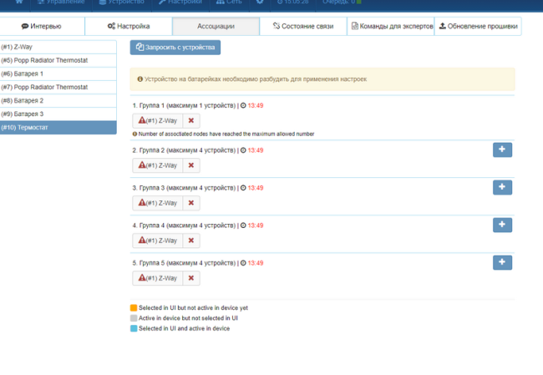Click the home icon in navbar
This screenshot has height=375, width=543.
tap(19, 3)
